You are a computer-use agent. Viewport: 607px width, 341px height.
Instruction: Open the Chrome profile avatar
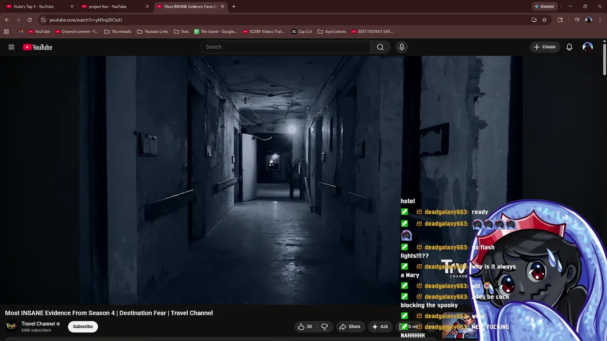point(589,20)
